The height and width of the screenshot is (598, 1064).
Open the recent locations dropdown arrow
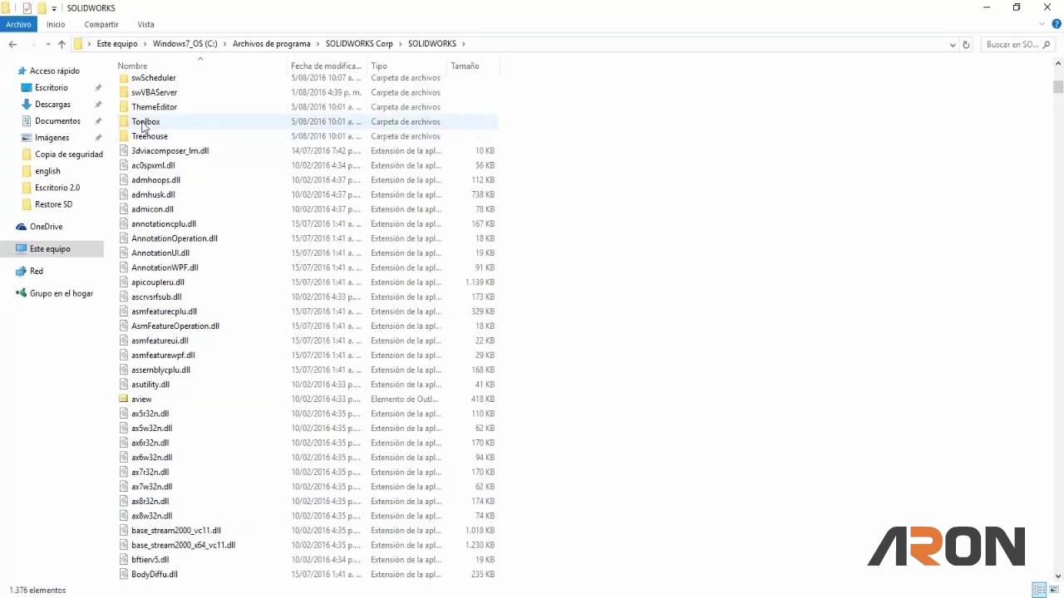tap(48, 44)
